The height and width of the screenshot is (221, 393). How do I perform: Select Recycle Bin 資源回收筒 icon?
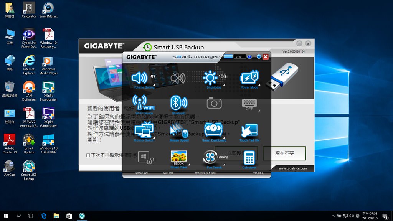coord(10,89)
